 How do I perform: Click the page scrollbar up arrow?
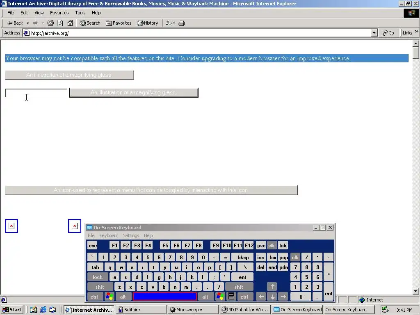coord(416,43)
